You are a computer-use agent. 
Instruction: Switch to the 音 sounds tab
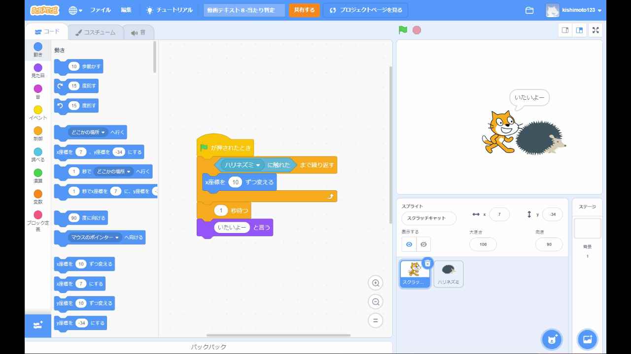(x=138, y=32)
